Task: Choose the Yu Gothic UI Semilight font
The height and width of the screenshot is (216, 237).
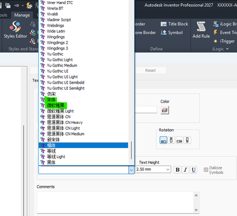Action: click(x=83, y=89)
